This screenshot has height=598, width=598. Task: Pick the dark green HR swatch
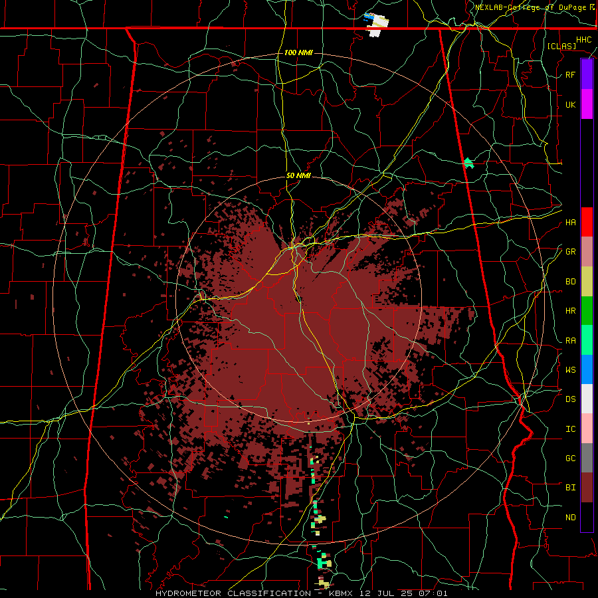click(x=587, y=311)
